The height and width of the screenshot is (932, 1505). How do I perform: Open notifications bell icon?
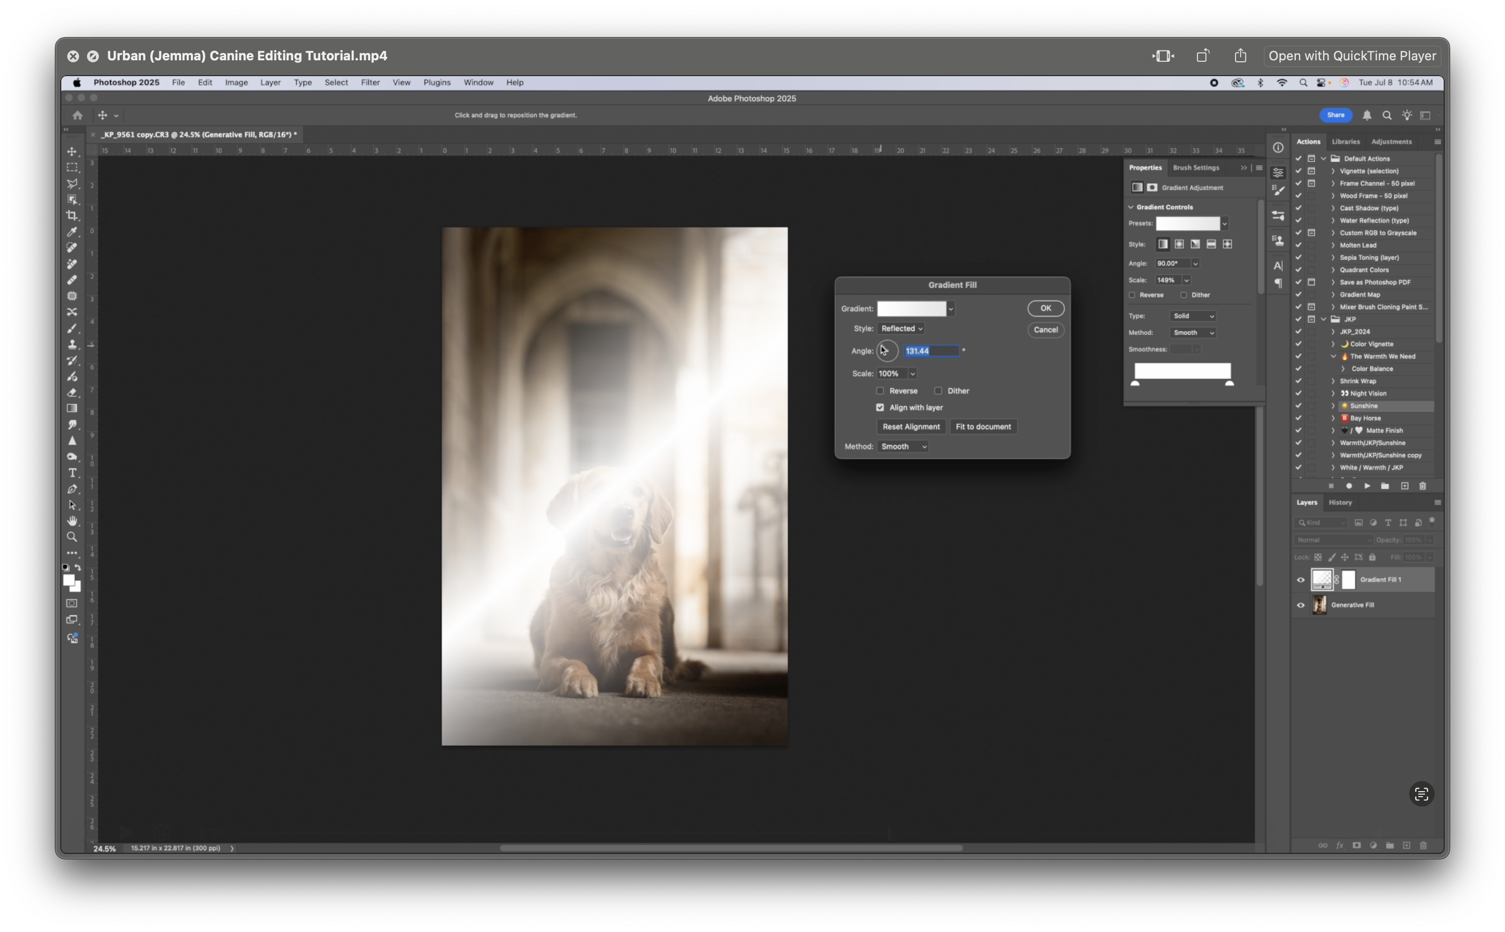tap(1367, 116)
